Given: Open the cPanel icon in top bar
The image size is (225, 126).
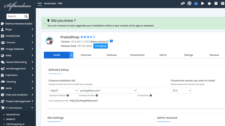Looking at the screenshot, I should (x=183, y=4).
